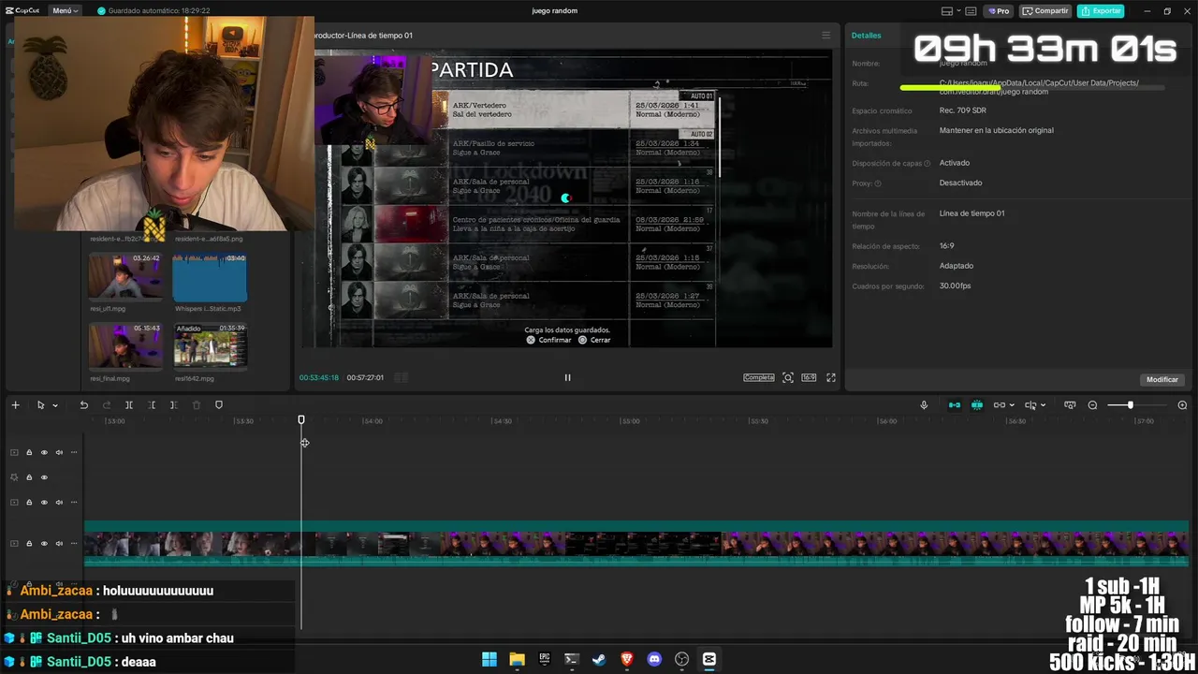The image size is (1198, 674).
Task: Click the timeline zoom out magnifier
Action: pos(1092,405)
